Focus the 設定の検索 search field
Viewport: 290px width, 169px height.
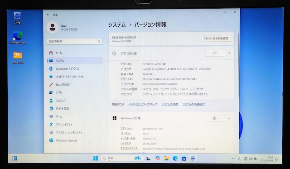pos(74,41)
